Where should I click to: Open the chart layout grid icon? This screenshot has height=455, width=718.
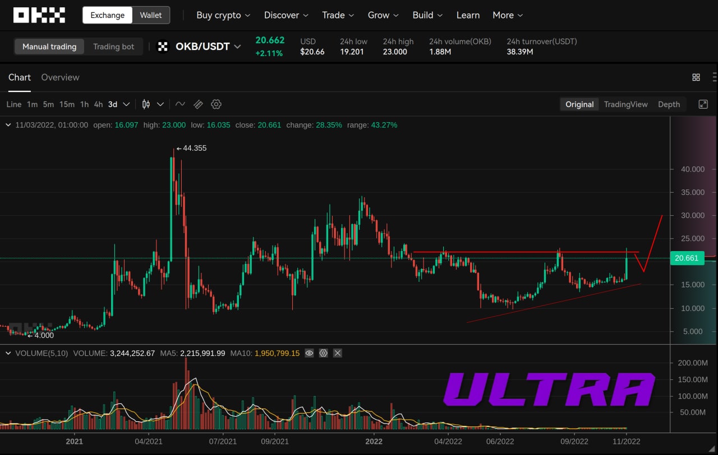[x=696, y=77]
